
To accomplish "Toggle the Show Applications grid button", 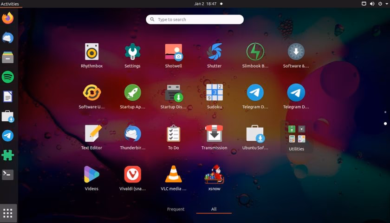I will click(8, 213).
